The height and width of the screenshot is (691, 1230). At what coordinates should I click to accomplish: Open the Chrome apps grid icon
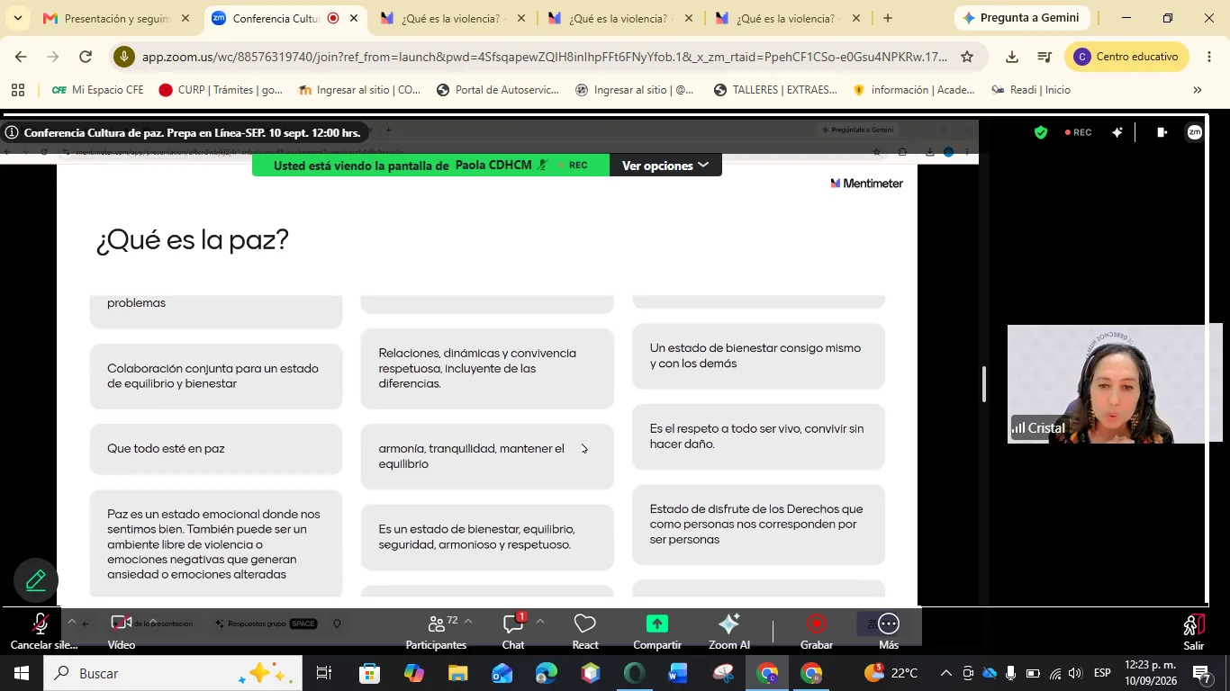pos(17,90)
